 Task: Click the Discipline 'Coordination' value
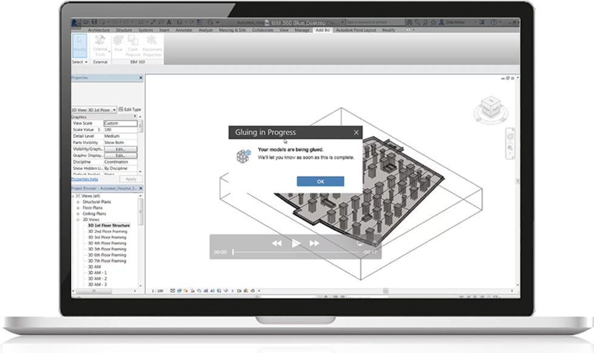coord(120,162)
